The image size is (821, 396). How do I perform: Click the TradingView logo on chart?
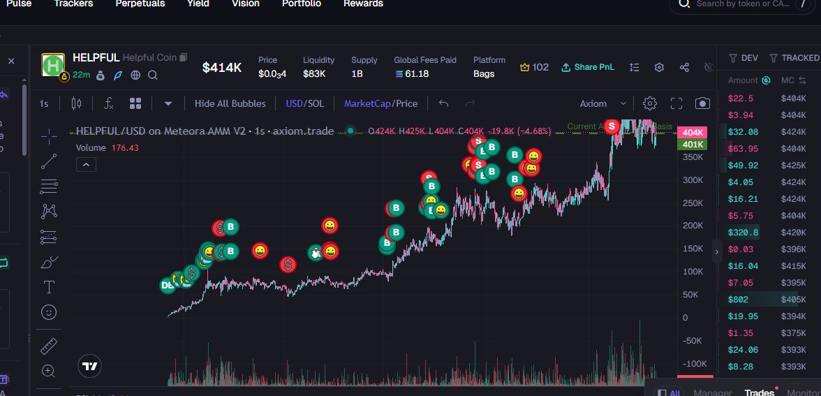pyautogui.click(x=89, y=367)
